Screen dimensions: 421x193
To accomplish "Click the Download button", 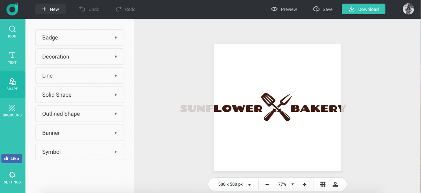I will pyautogui.click(x=363, y=9).
